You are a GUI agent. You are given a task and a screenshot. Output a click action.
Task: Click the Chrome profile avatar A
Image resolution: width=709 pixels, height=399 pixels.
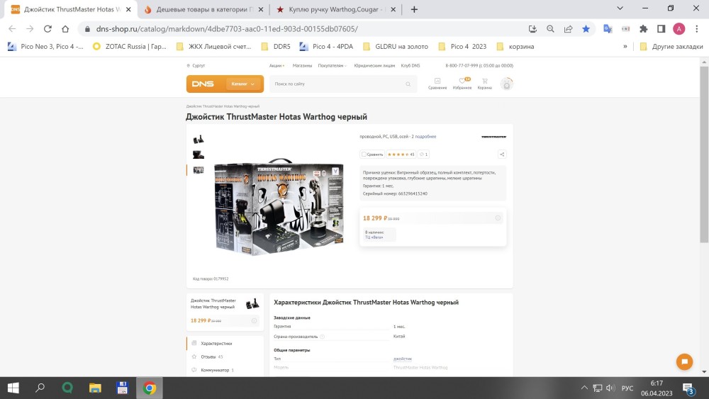pos(679,29)
